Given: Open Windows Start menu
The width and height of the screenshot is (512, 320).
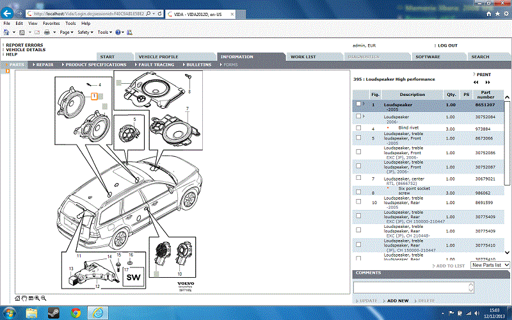Looking at the screenshot, I should click(x=9, y=313).
